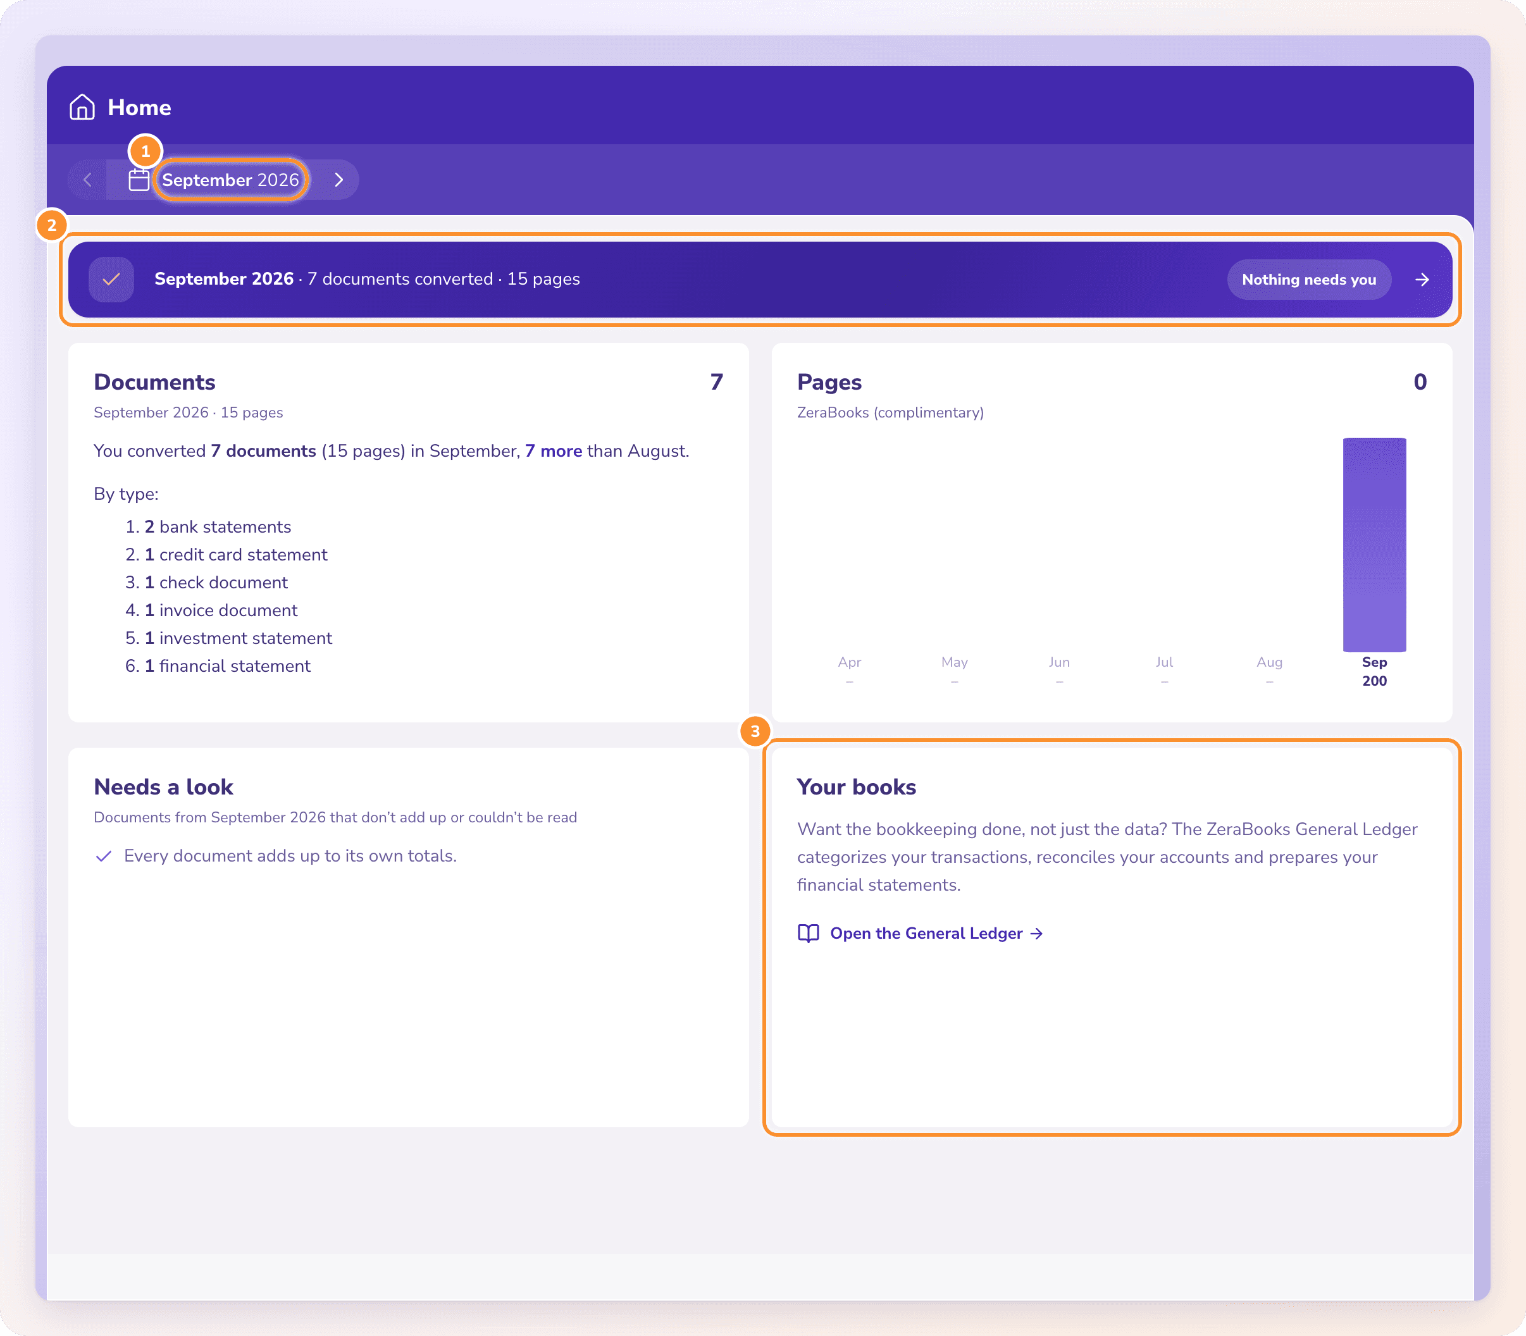1526x1336 pixels.
Task: Click '7 more' comparison text
Action: click(x=553, y=451)
